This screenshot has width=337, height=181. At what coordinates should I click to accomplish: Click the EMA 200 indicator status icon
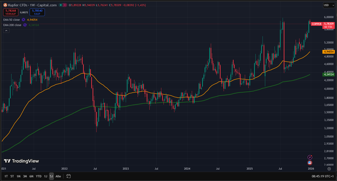(25, 25)
